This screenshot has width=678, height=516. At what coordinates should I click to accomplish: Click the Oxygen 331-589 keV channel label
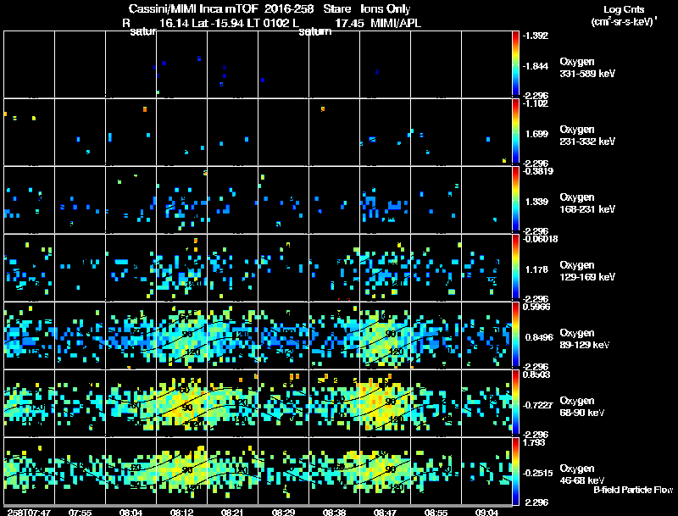pos(587,68)
